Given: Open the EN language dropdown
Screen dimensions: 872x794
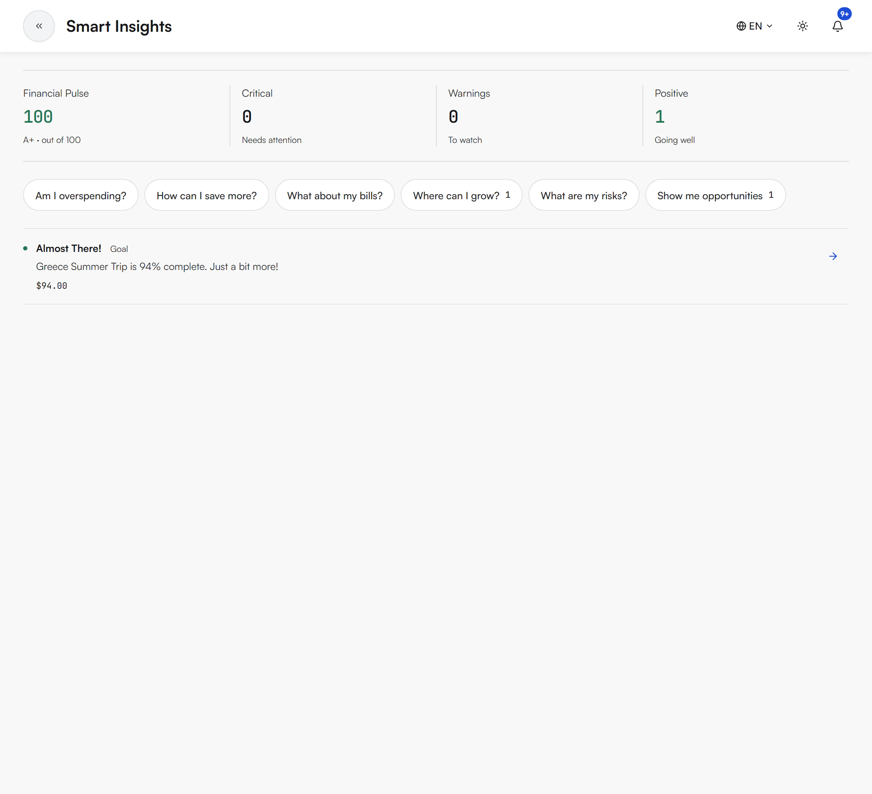Looking at the screenshot, I should coord(754,26).
